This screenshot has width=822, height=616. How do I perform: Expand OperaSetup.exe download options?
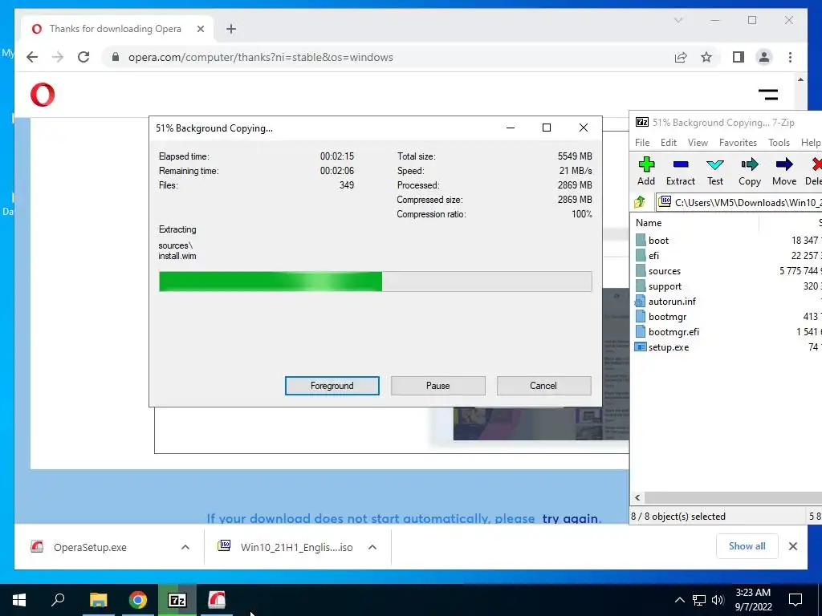pyautogui.click(x=185, y=547)
